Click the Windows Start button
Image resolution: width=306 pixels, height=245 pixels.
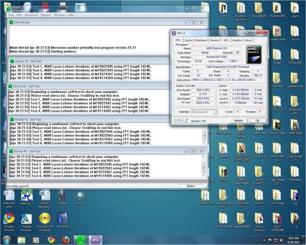pos(7,240)
